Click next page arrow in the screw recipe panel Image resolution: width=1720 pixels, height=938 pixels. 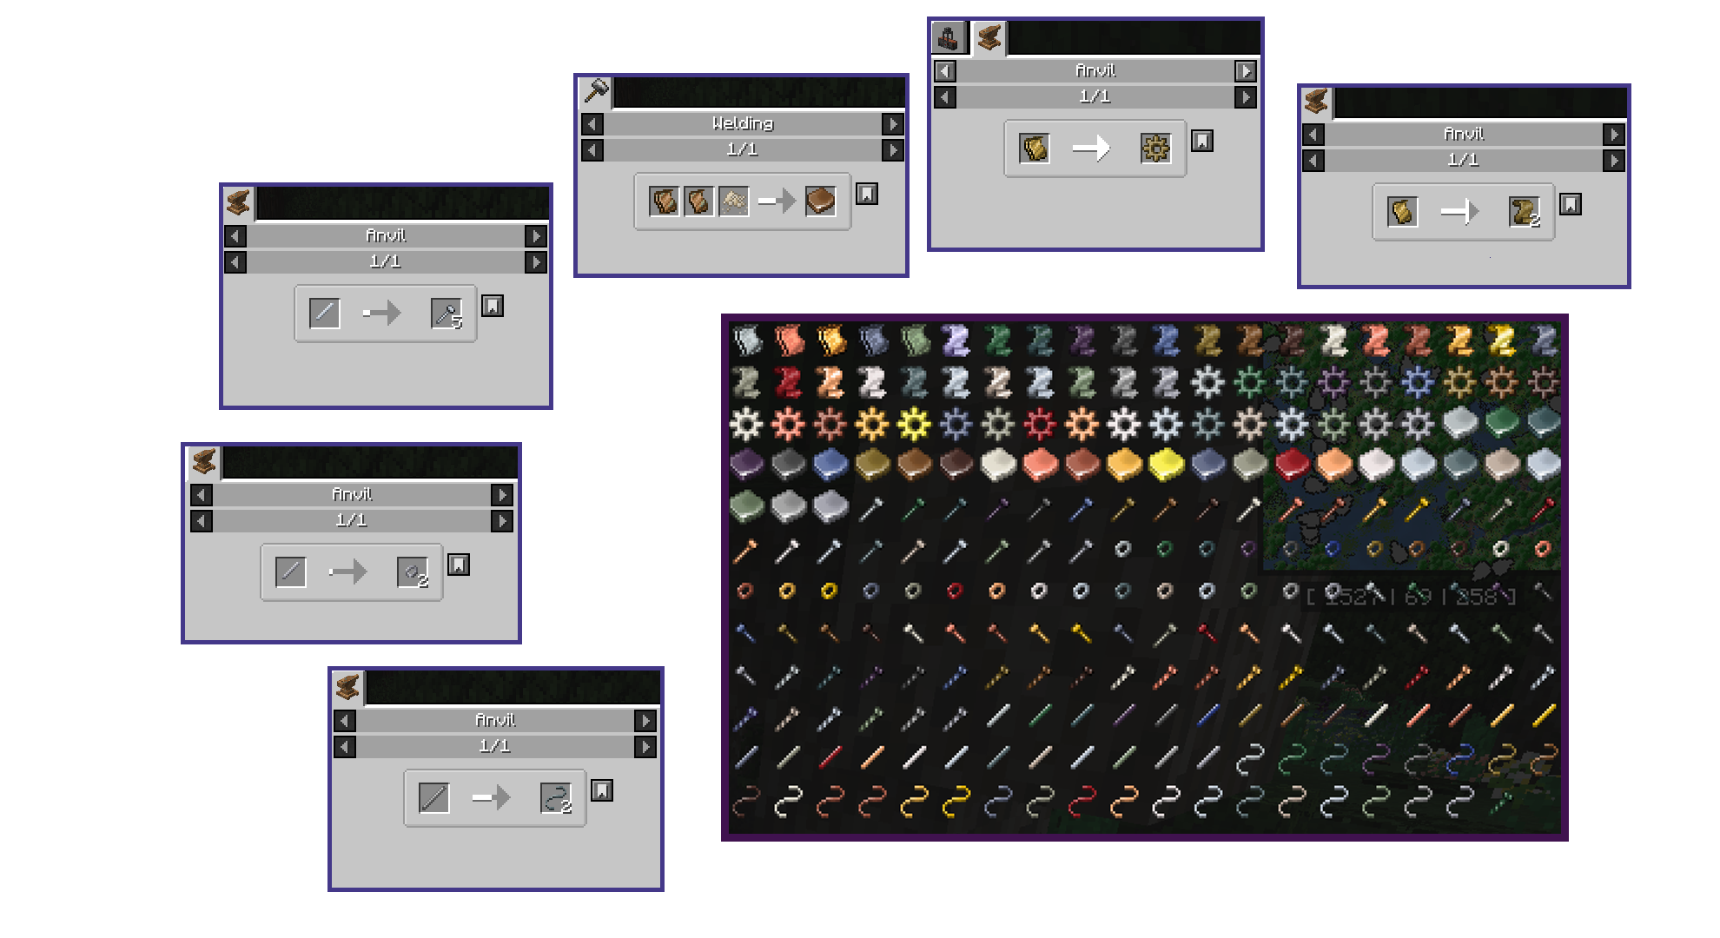[x=536, y=262]
